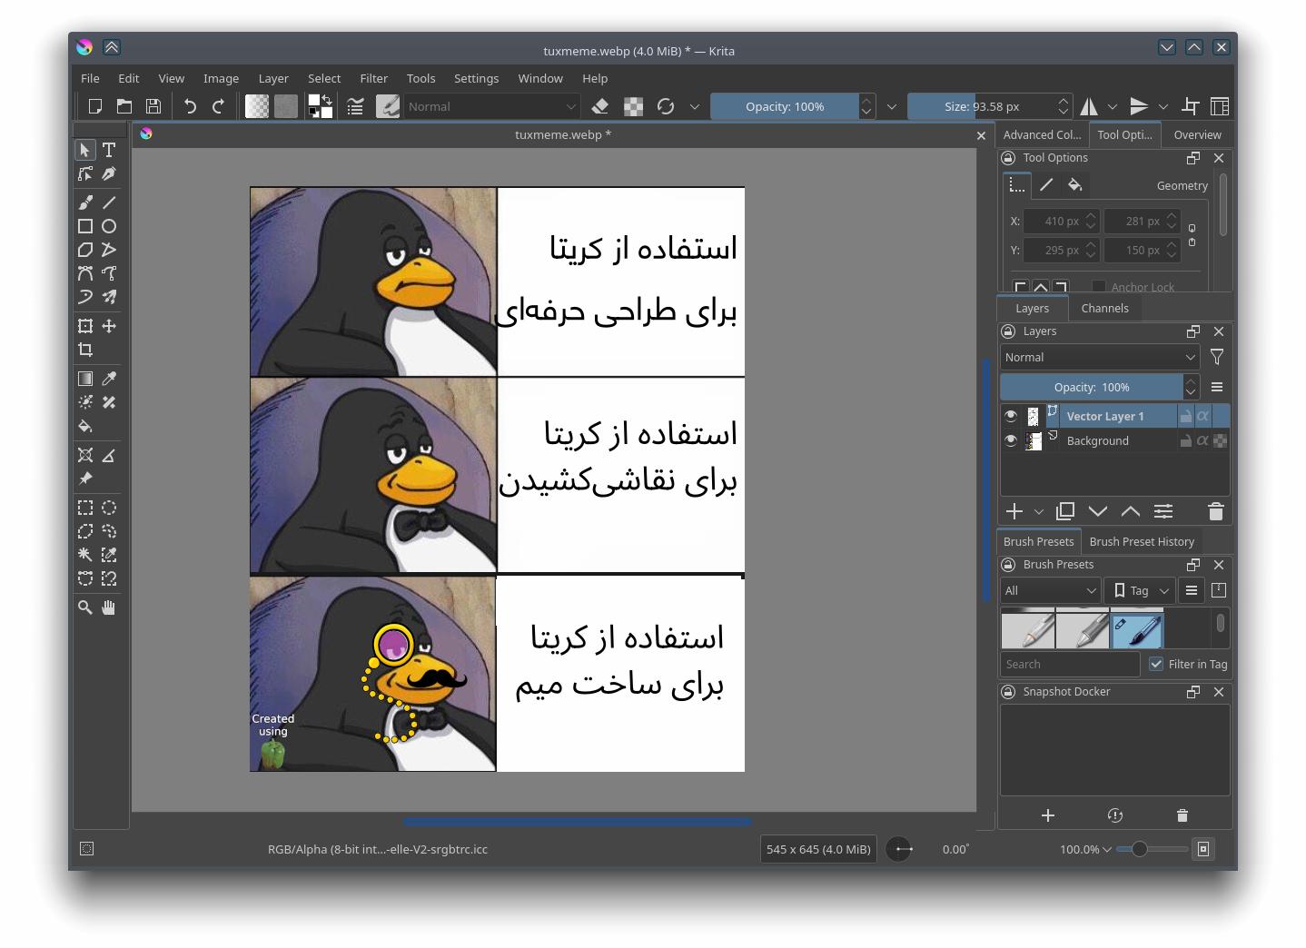Viewport: 1306px width, 948px height.
Task: Pick the Zoom tool in the toolbox
Action: tap(85, 607)
